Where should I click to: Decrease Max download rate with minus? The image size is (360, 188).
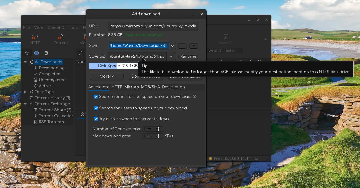tap(149, 136)
